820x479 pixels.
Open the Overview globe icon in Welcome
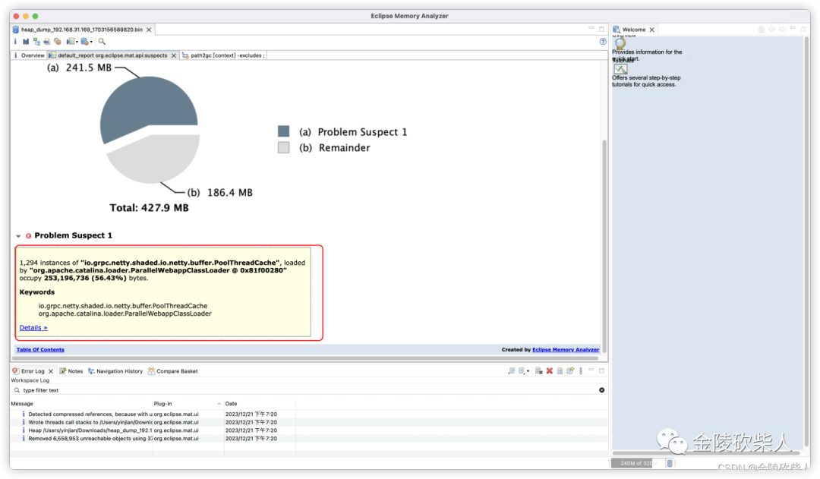coord(620,43)
